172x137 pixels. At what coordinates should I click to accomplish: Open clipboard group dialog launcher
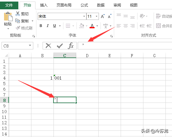[x=34, y=36]
